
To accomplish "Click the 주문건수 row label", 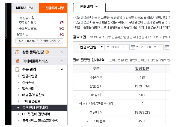I will point(96,77).
